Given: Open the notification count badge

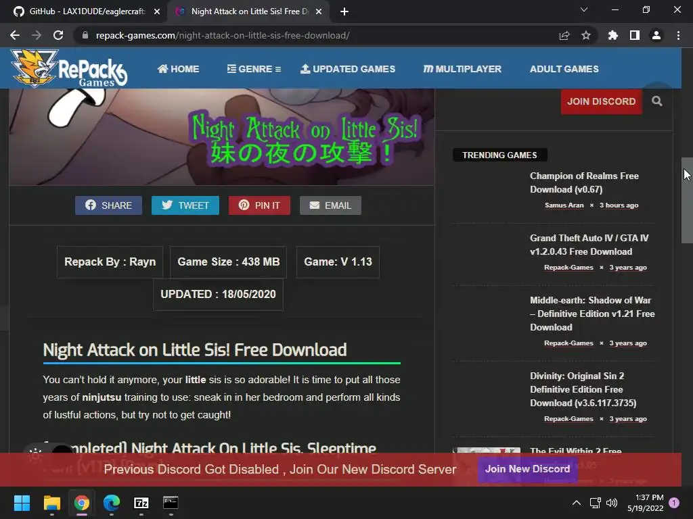Looking at the screenshot, I should click(674, 503).
